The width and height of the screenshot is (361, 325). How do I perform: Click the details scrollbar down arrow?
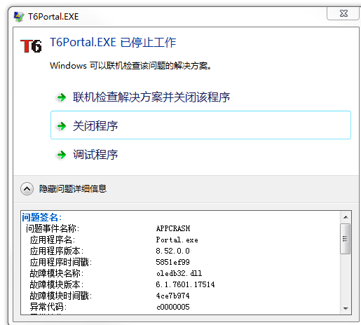pyautogui.click(x=346, y=309)
